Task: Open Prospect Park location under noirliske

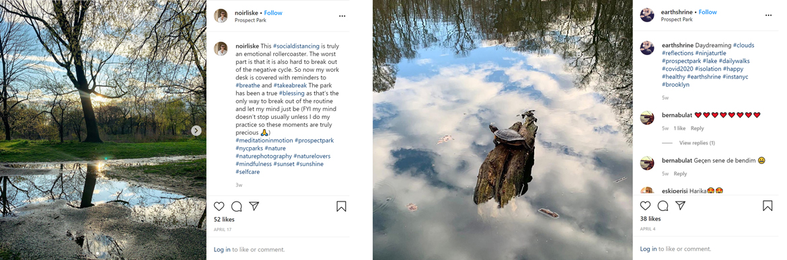Action: tap(250, 21)
